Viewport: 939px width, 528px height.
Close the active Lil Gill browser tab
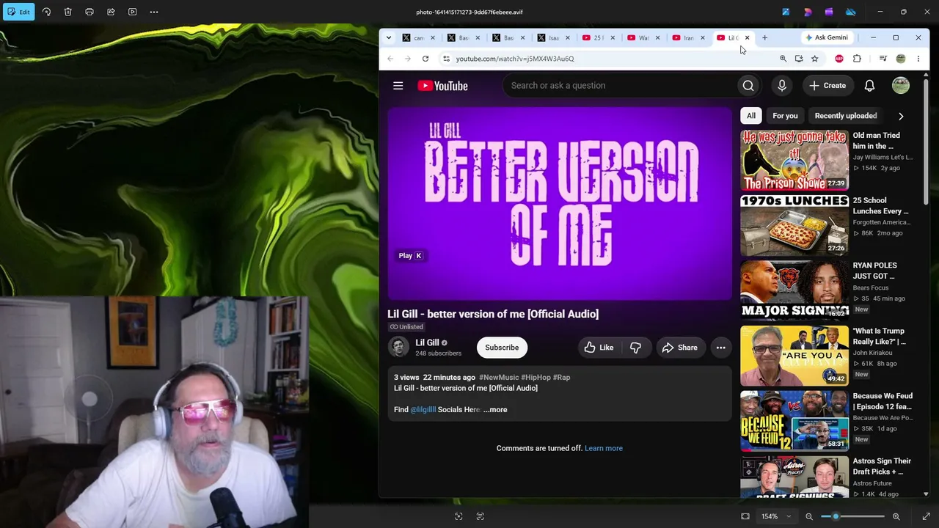(x=747, y=37)
